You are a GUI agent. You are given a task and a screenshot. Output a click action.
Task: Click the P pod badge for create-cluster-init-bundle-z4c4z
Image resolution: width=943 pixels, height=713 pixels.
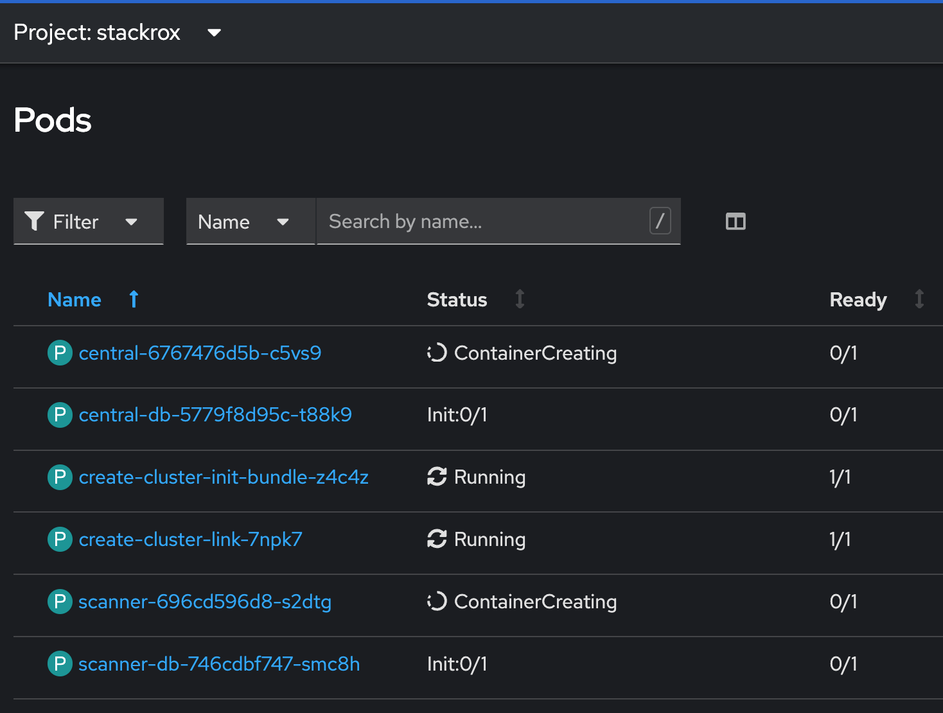coord(60,477)
